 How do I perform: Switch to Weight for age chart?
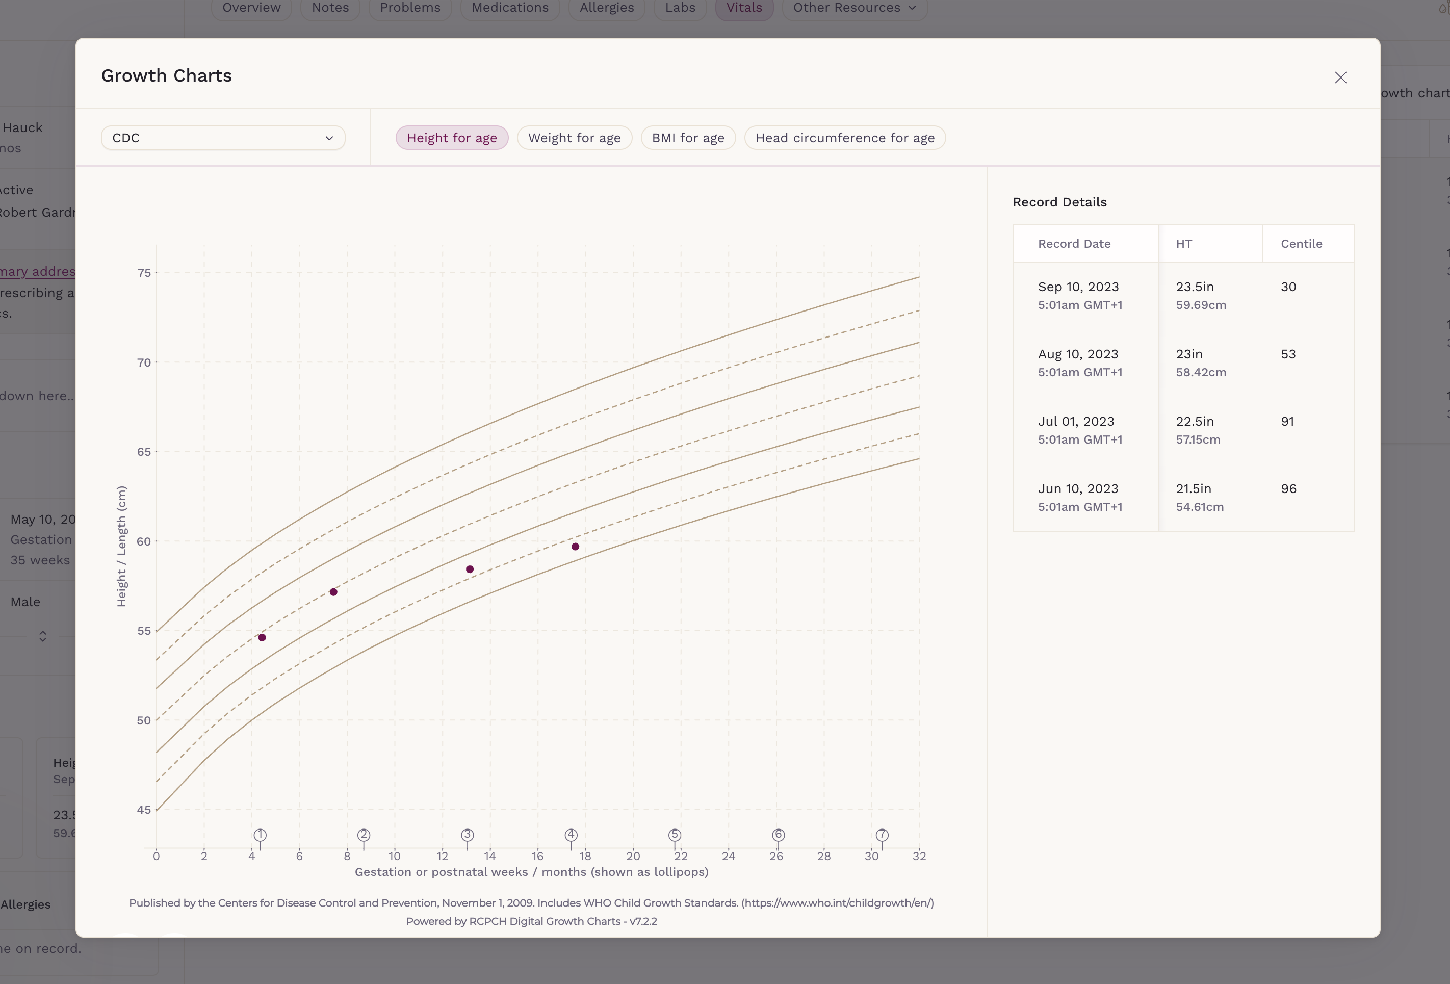[x=574, y=138]
